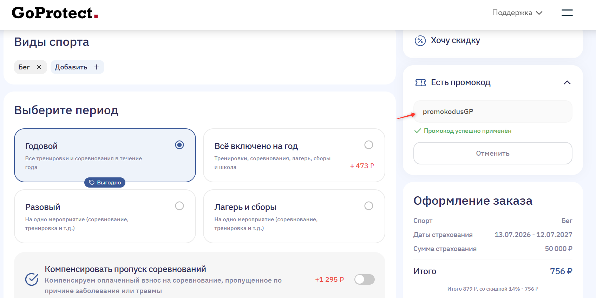
Task: Click the Бег sport chip label
Action: coord(24,67)
